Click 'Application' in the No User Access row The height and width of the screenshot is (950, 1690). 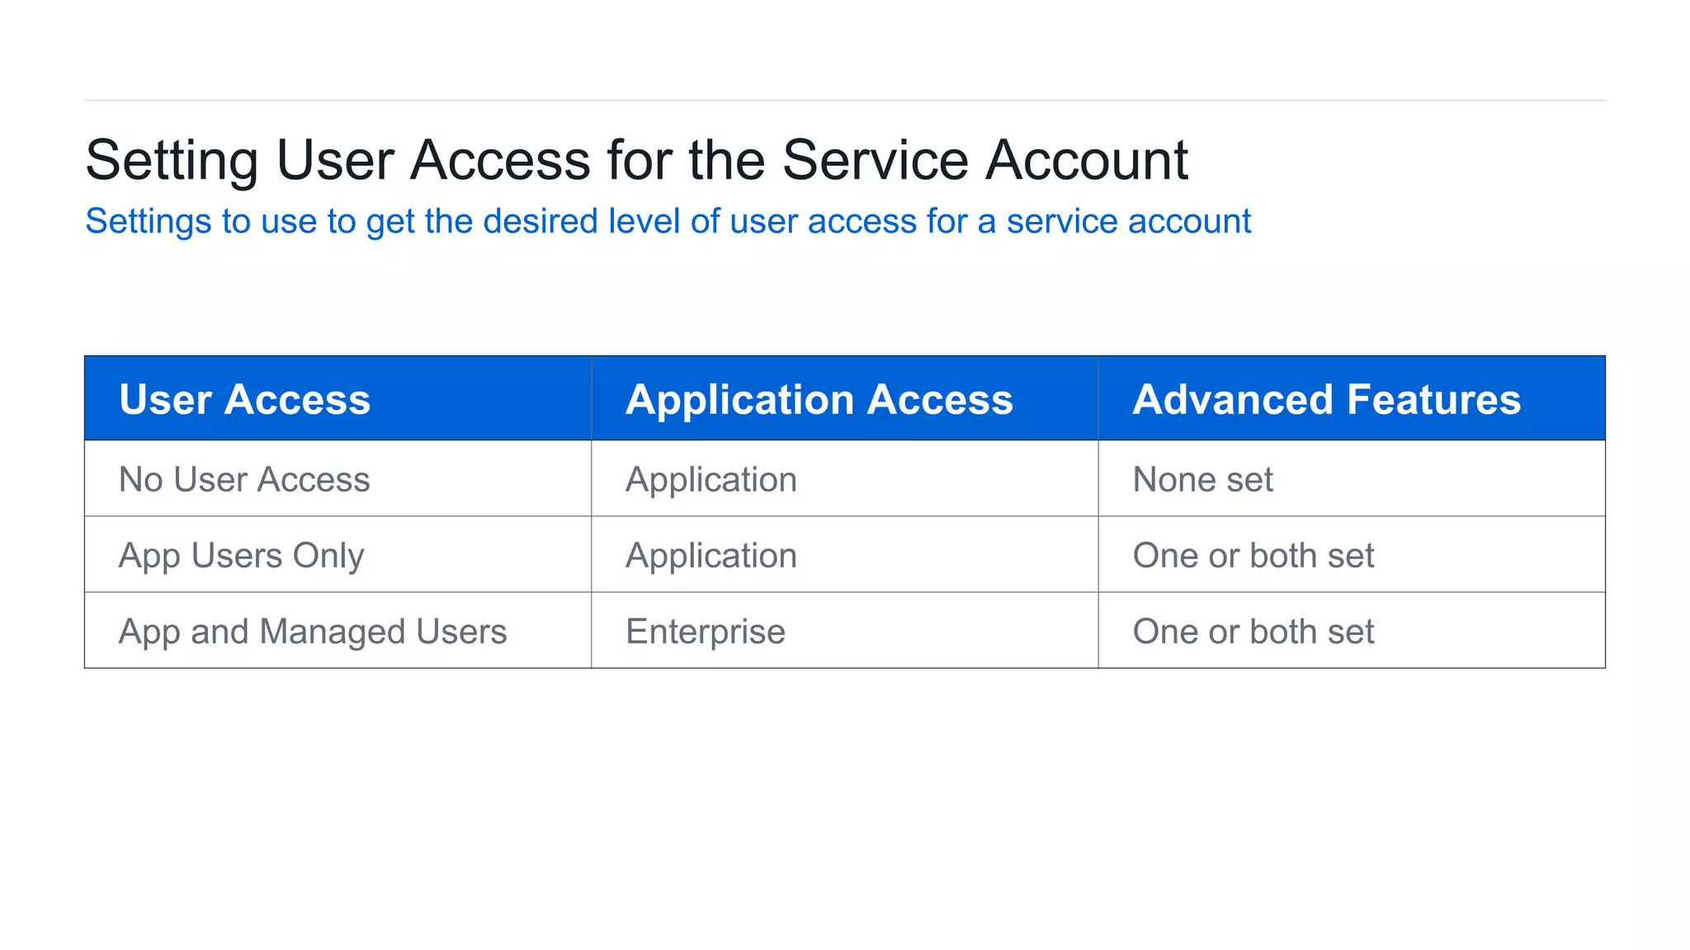(845, 478)
